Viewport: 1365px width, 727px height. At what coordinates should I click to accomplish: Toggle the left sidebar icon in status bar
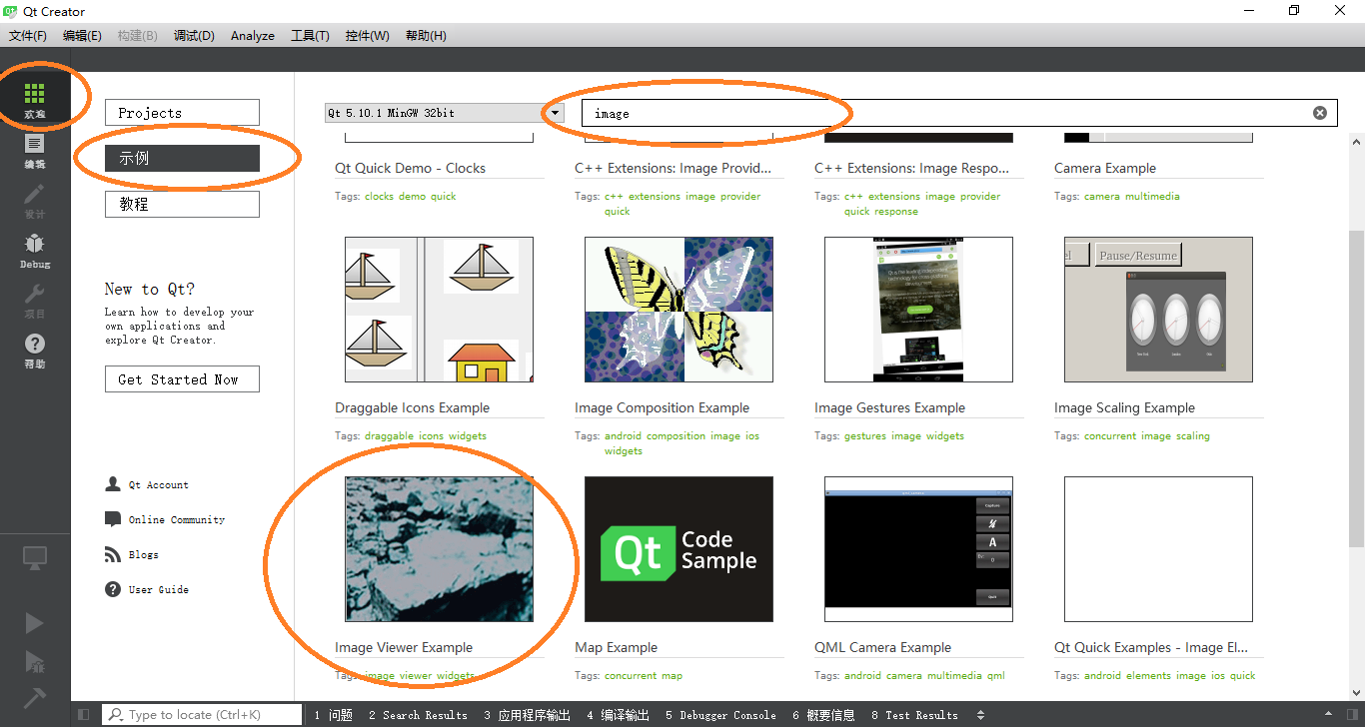coord(84,715)
